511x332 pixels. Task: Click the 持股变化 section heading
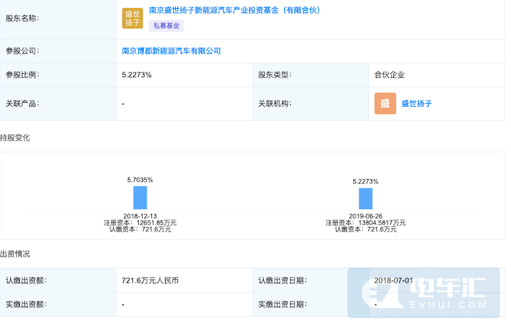tap(15, 138)
